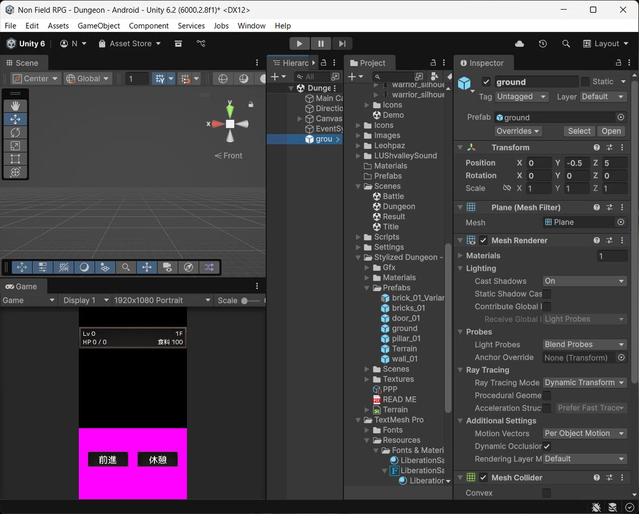The image size is (639, 514).
Task: Click the lighting overlay circle icon
Action: point(84,267)
